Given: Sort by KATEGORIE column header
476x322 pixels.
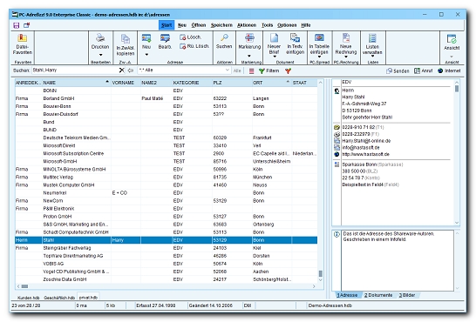Looking at the screenshot, I should [192, 83].
